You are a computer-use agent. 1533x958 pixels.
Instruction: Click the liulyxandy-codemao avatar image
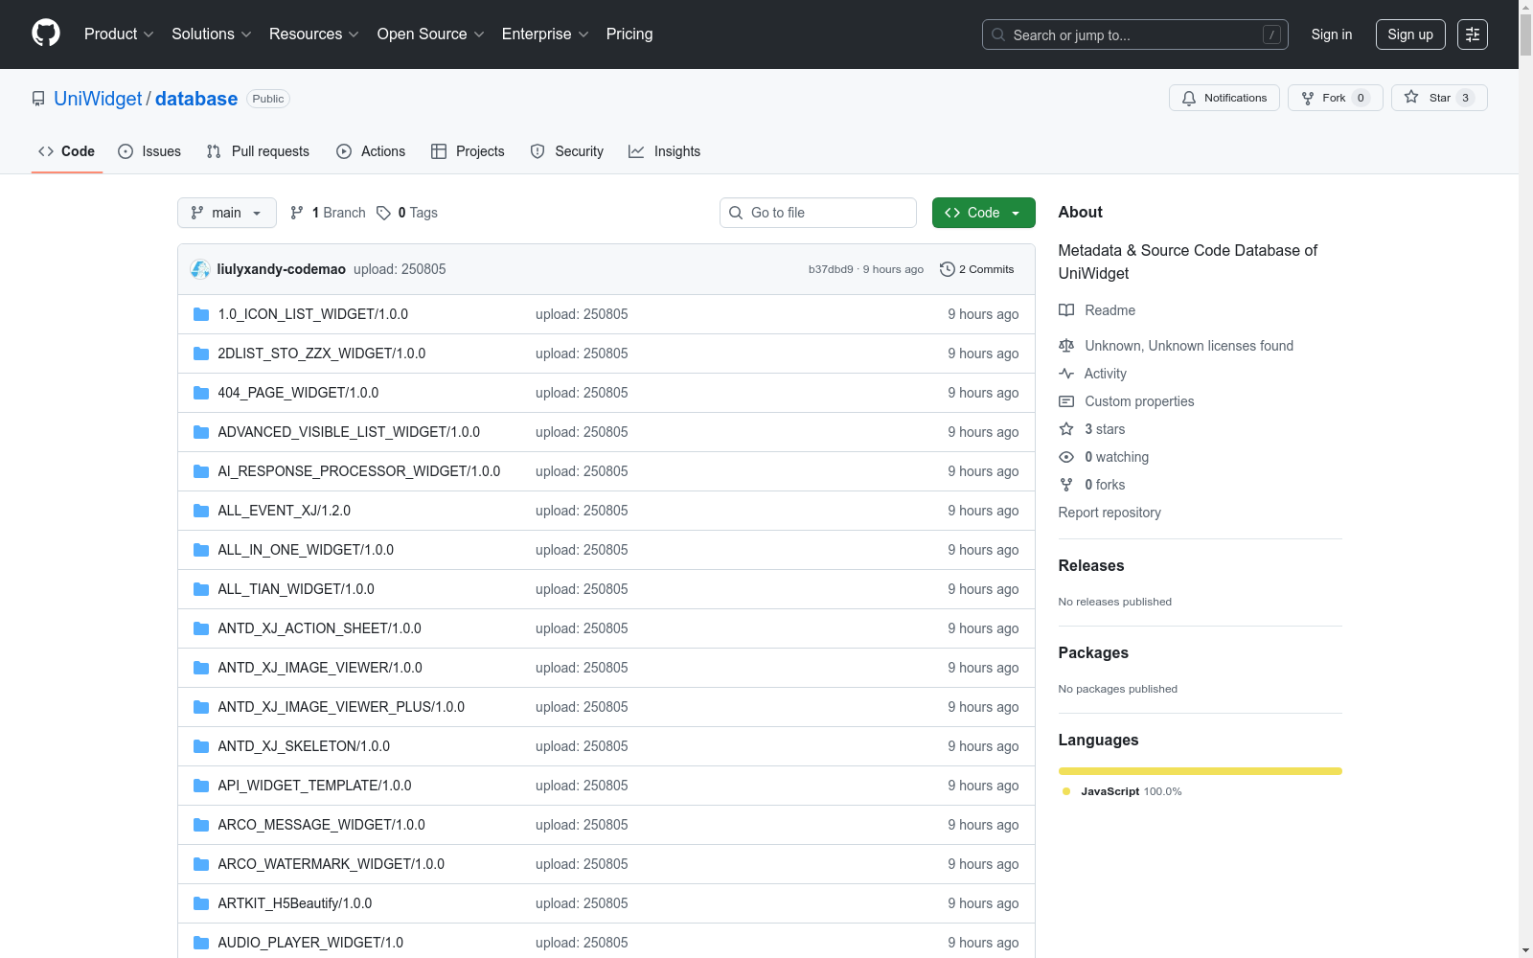point(200,269)
